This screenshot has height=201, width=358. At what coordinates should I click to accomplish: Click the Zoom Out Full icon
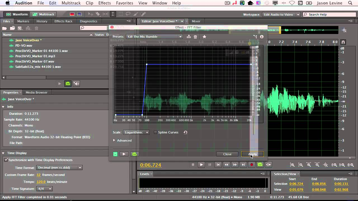326,165
